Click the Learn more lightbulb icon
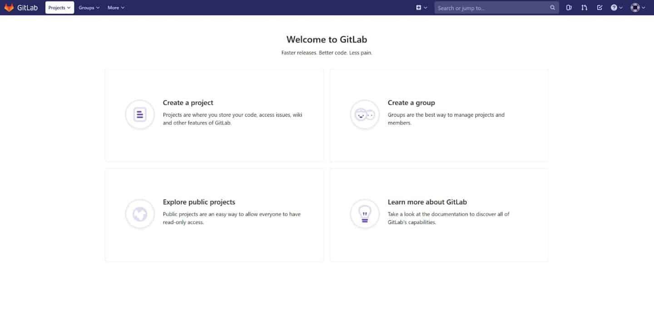The image size is (654, 317). pos(364,214)
